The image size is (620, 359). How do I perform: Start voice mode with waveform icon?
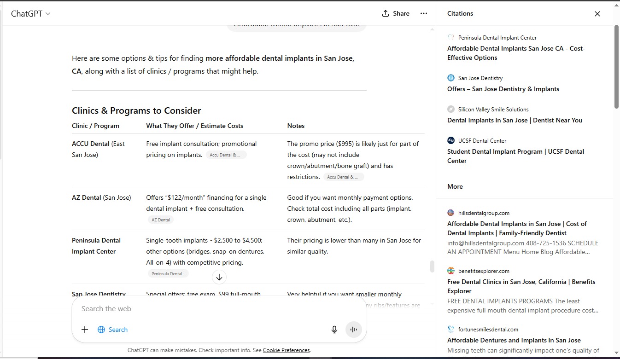click(354, 330)
